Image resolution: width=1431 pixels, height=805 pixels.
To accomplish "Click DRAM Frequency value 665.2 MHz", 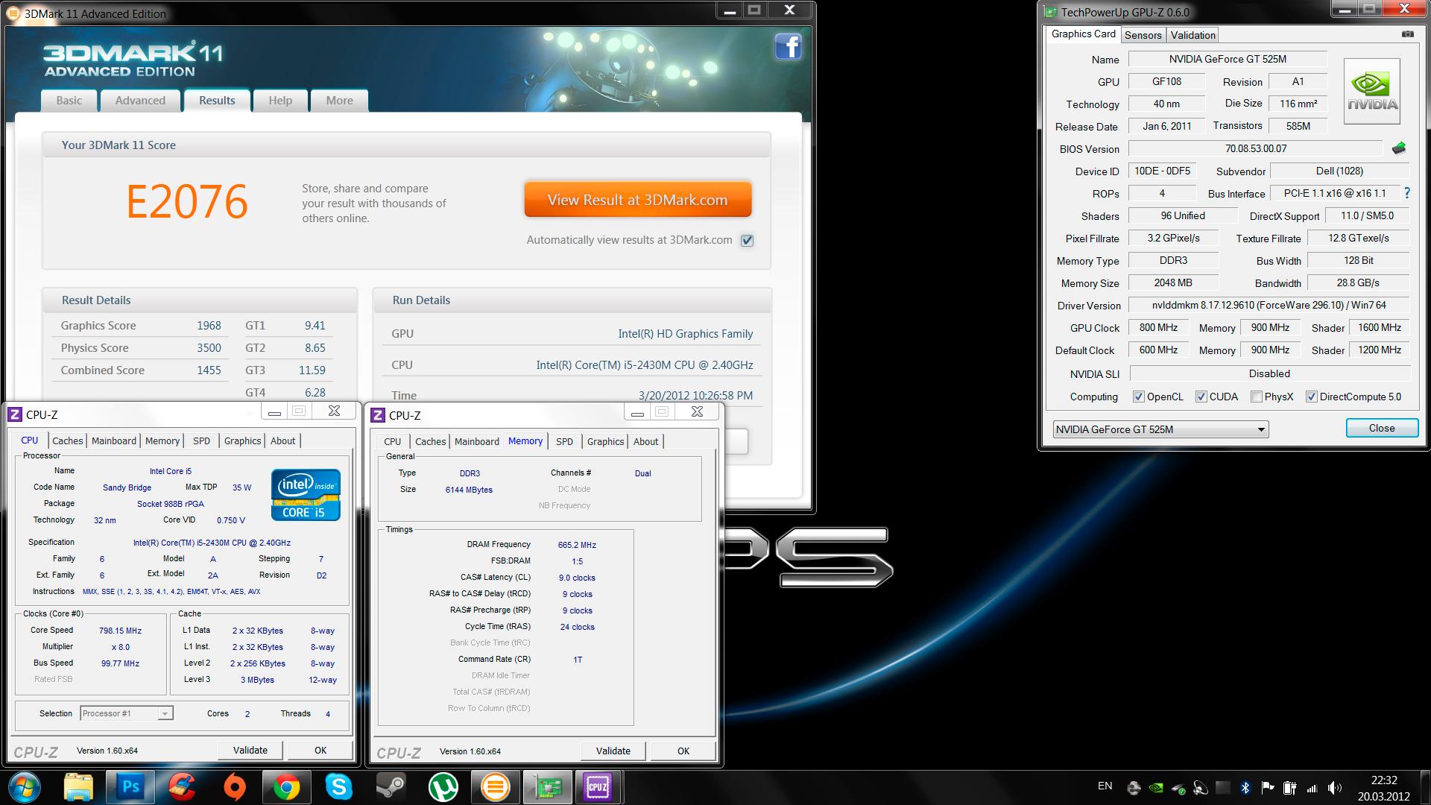I will pyautogui.click(x=577, y=545).
